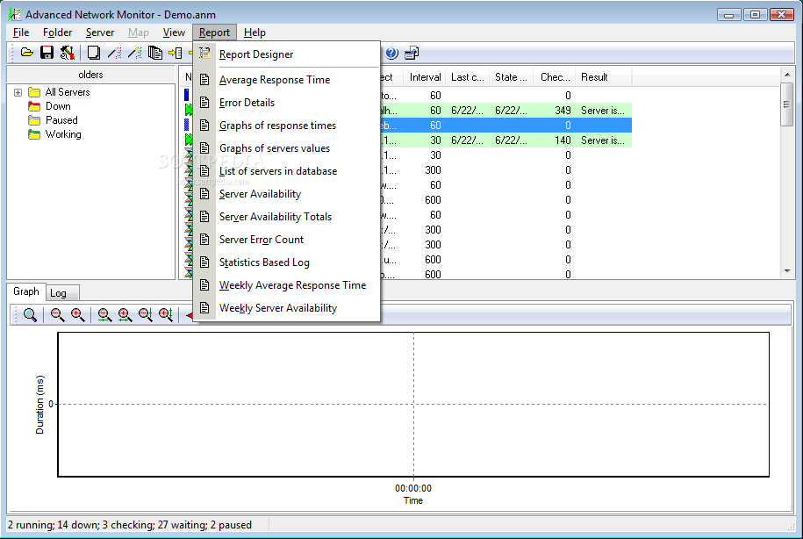Click the Report Designer menu icon
This screenshot has height=539, width=803.
[x=204, y=54]
